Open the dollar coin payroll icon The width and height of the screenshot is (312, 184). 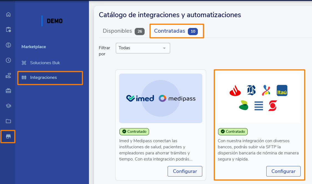[x=8, y=45]
